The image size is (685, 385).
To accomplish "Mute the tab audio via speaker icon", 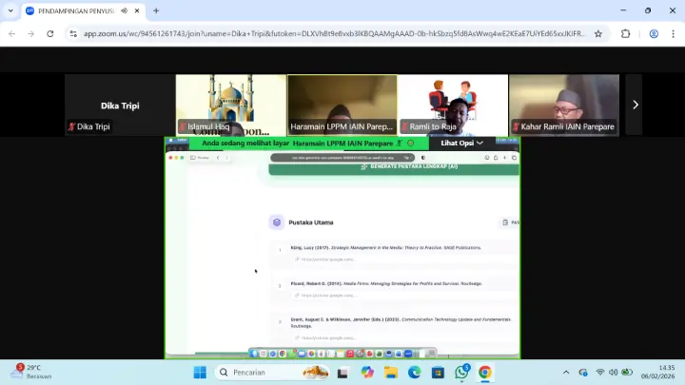I will [124, 10].
